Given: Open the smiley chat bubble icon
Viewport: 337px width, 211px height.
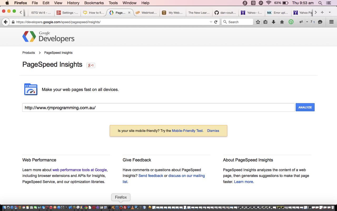Looking at the screenshot, I should coord(320,22).
